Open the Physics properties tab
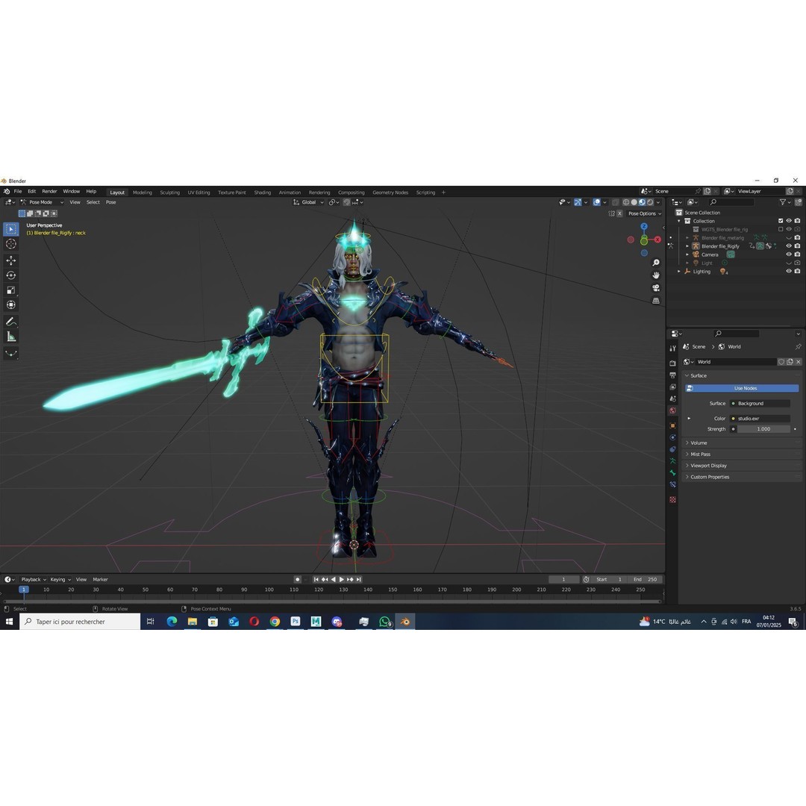The width and height of the screenshot is (806, 806). (x=673, y=437)
